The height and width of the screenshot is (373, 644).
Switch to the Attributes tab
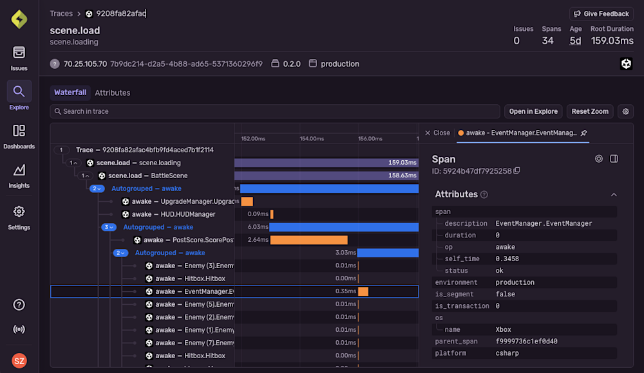113,93
